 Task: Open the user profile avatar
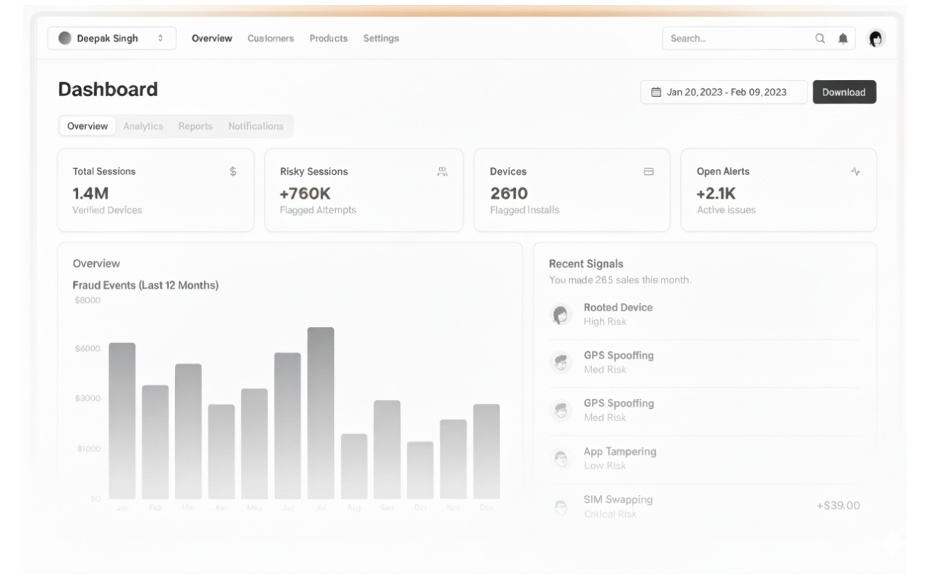(x=876, y=39)
